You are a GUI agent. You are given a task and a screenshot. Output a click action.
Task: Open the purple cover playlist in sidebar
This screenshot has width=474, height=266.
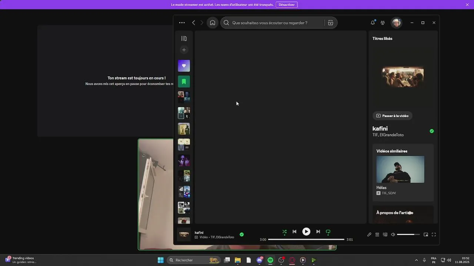point(184,160)
